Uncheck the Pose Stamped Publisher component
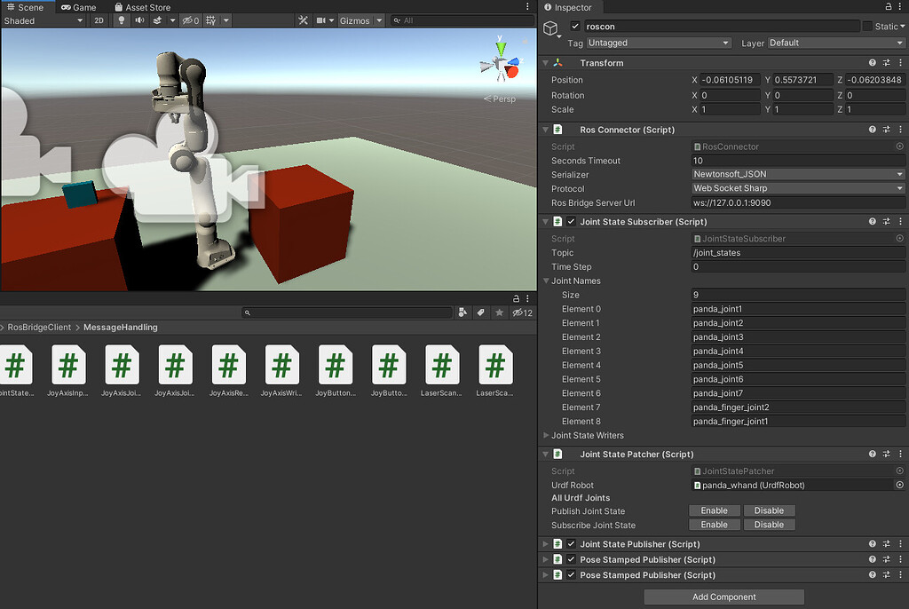The image size is (909, 609). tap(569, 559)
